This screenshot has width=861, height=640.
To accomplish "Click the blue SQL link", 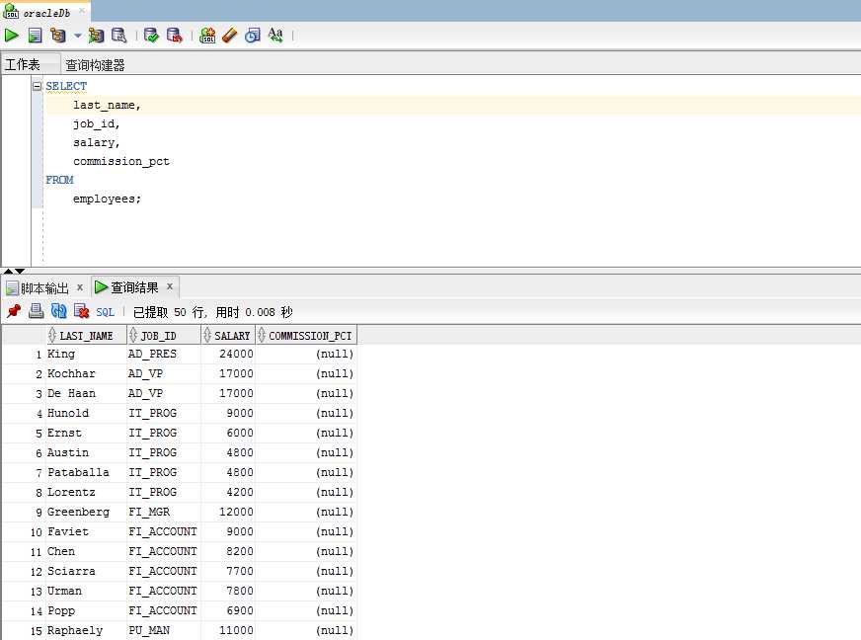I will coord(105,312).
